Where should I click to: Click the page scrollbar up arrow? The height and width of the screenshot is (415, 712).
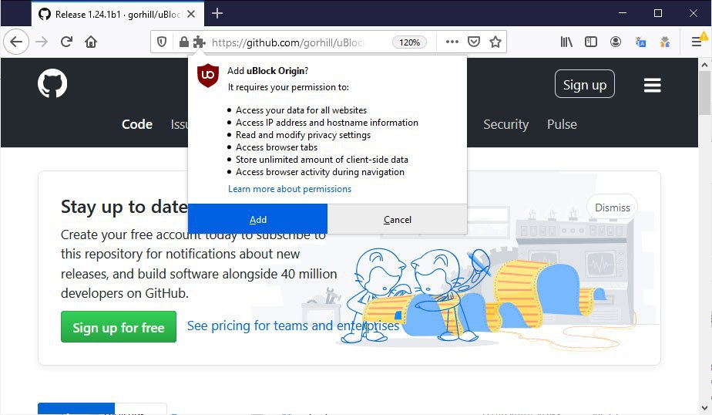705,65
